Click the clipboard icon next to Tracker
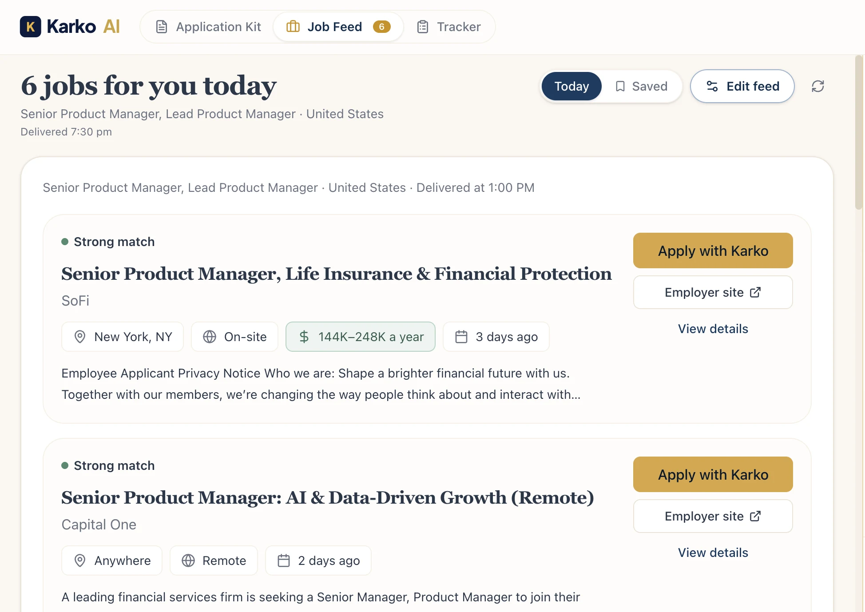865x612 pixels. 422,27
